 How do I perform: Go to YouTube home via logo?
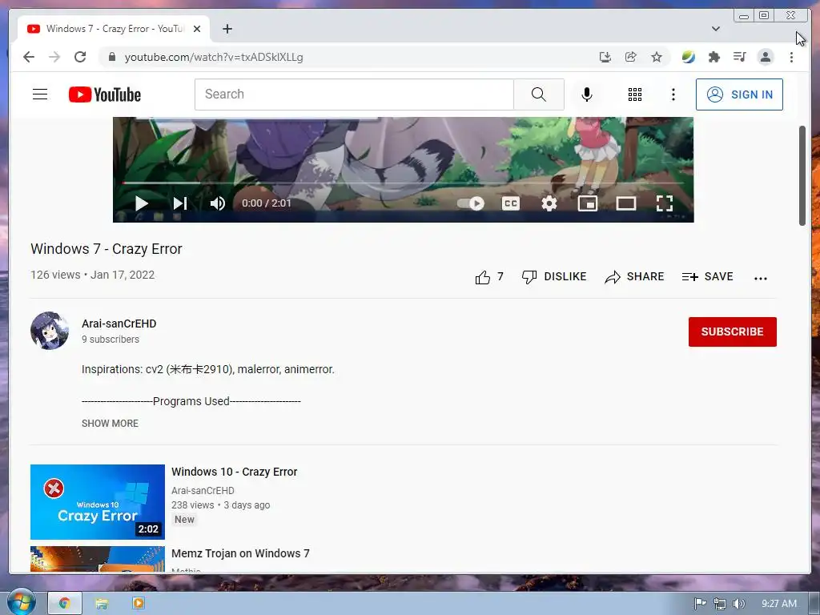point(105,94)
